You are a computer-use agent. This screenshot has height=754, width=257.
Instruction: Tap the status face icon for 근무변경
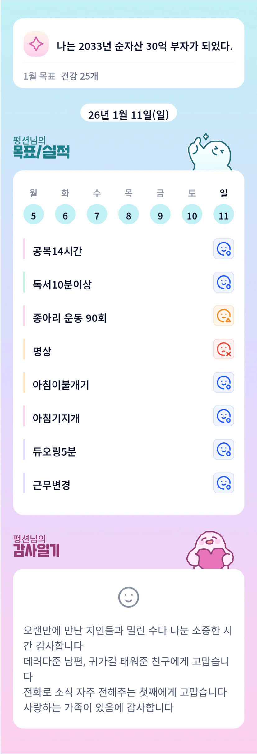point(223,483)
